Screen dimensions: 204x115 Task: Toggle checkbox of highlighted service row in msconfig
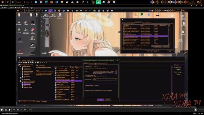124,36
